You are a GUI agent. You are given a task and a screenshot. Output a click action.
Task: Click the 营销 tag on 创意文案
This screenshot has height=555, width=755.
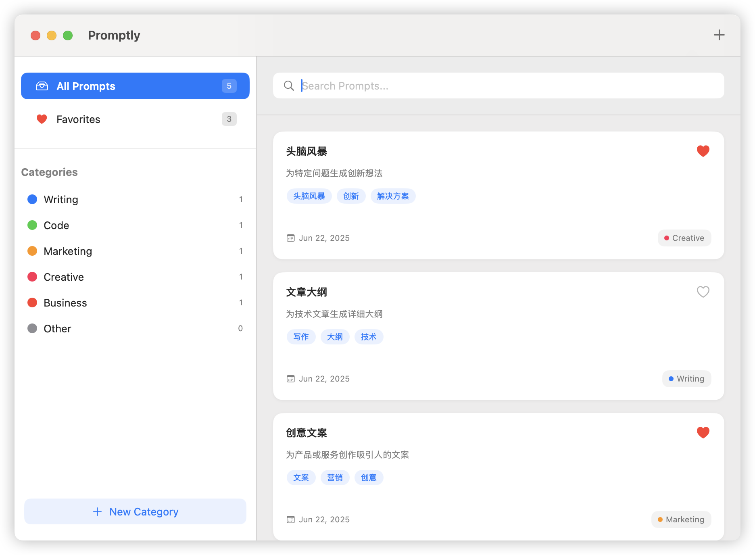[335, 477]
